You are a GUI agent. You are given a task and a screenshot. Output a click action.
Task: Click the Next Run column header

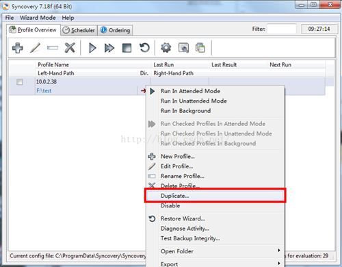(x=280, y=65)
